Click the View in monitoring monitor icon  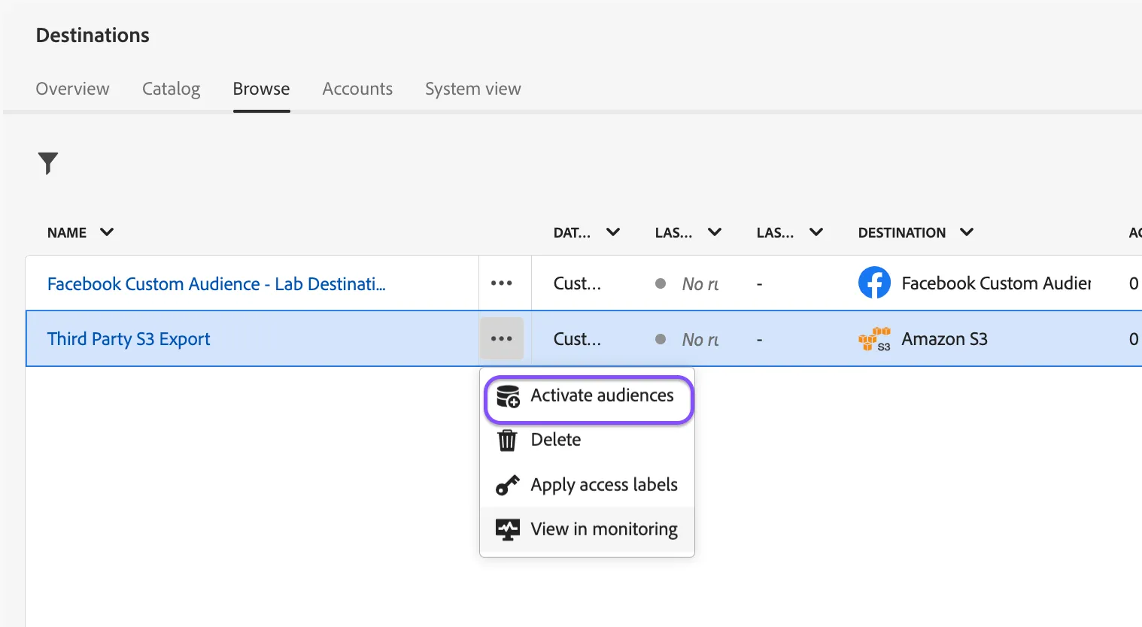(x=508, y=530)
